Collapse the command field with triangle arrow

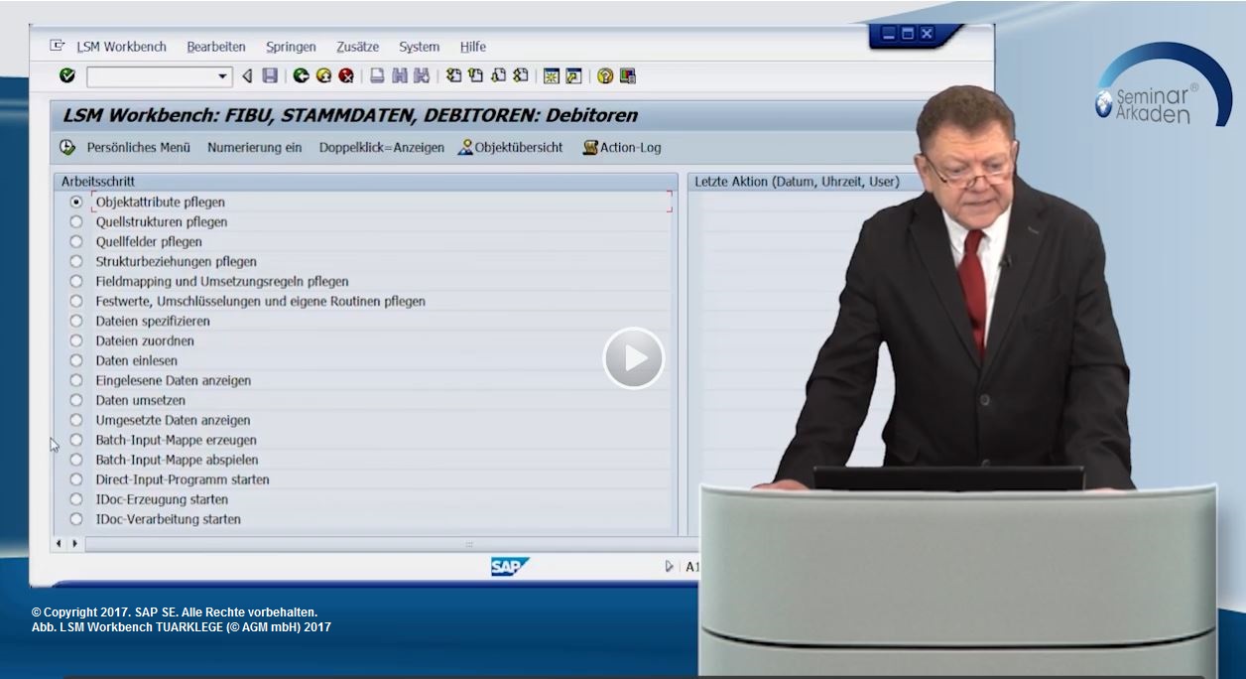point(247,75)
